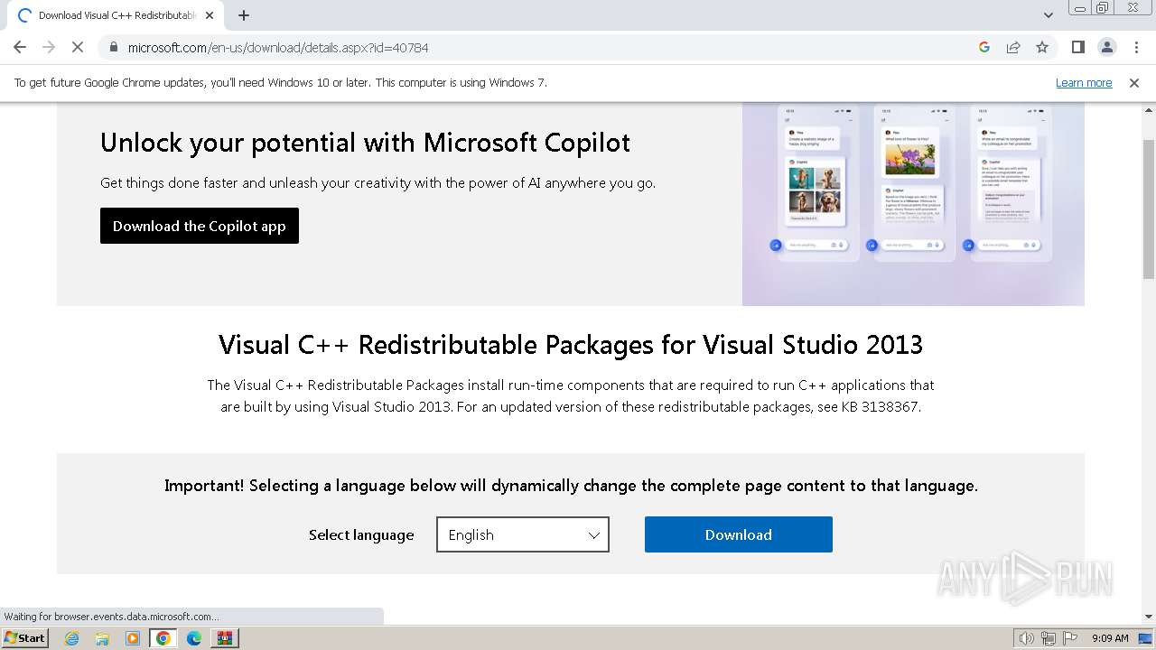This screenshot has height=650, width=1156.
Task: Bookmark this page with the star icon
Action: click(1042, 47)
